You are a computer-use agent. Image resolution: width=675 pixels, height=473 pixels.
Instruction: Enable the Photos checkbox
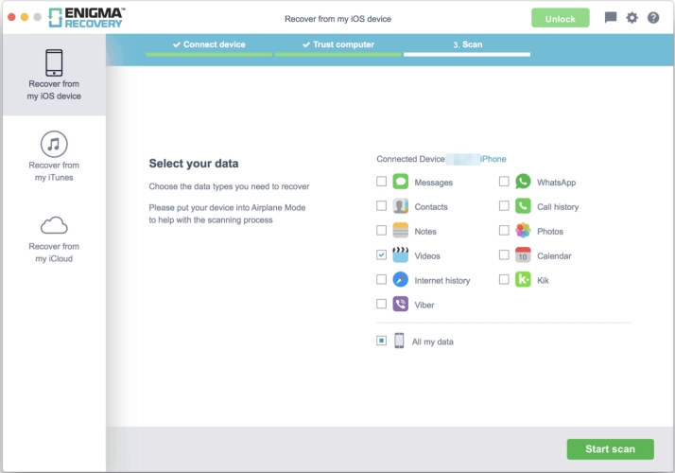(x=504, y=231)
